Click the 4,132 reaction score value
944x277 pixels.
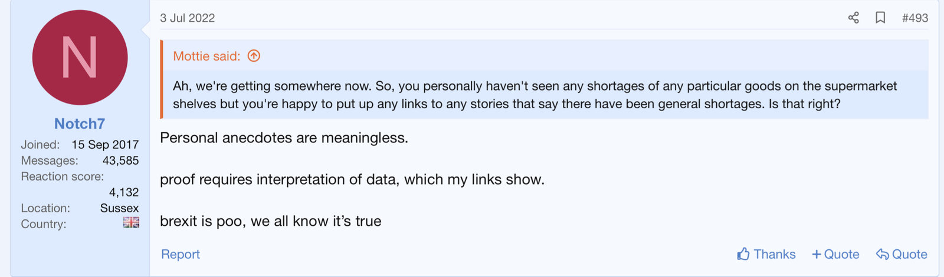pos(124,192)
